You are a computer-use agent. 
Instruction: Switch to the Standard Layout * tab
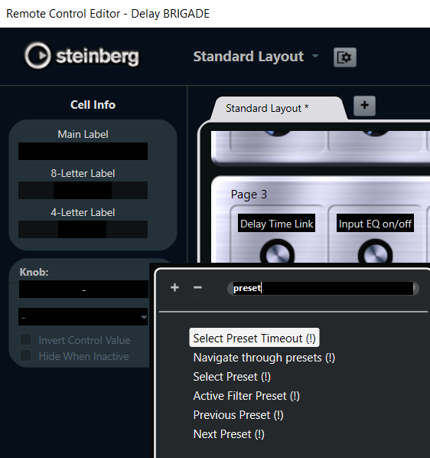click(x=267, y=108)
